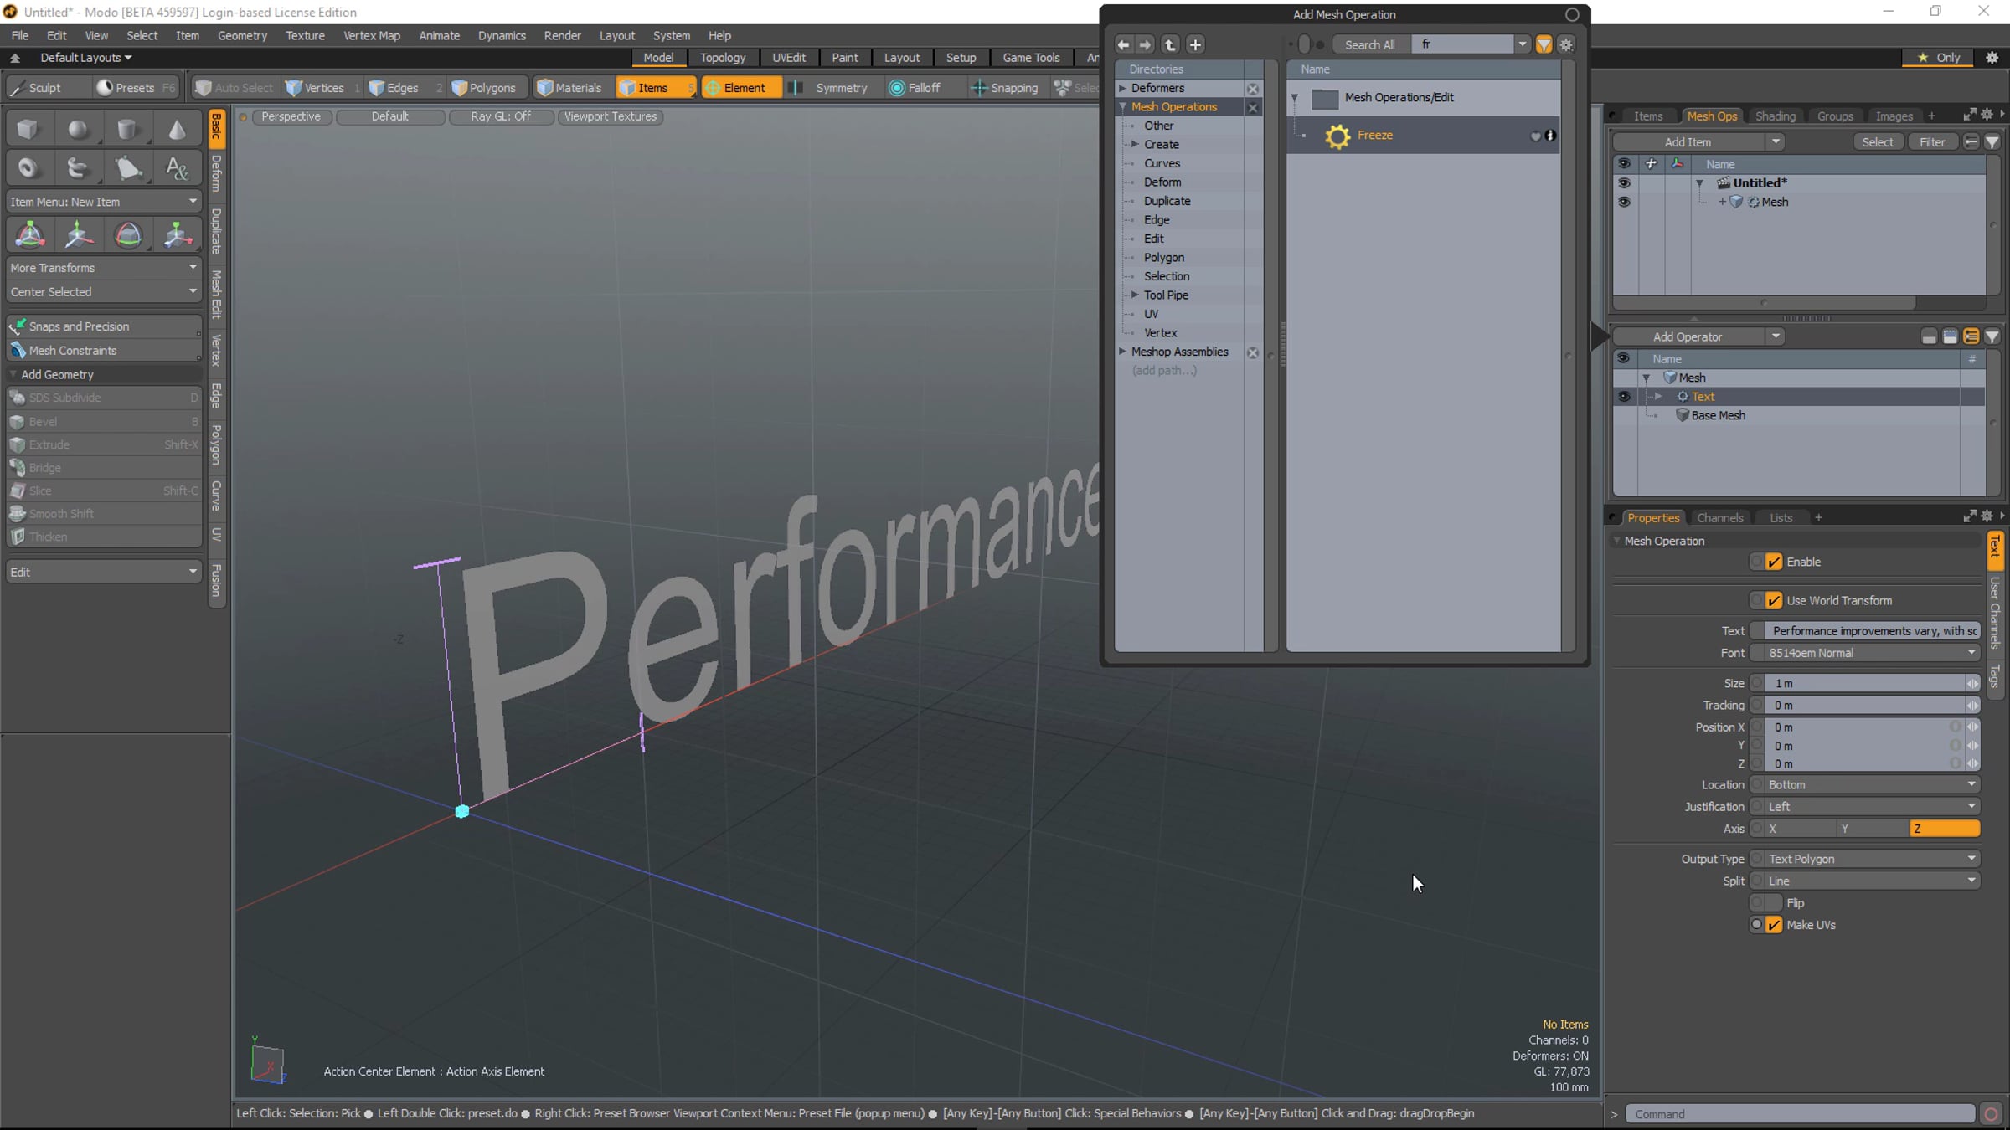Viewport: 2010px width, 1130px height.
Task: Switch to the Shading tab
Action: tap(1775, 116)
